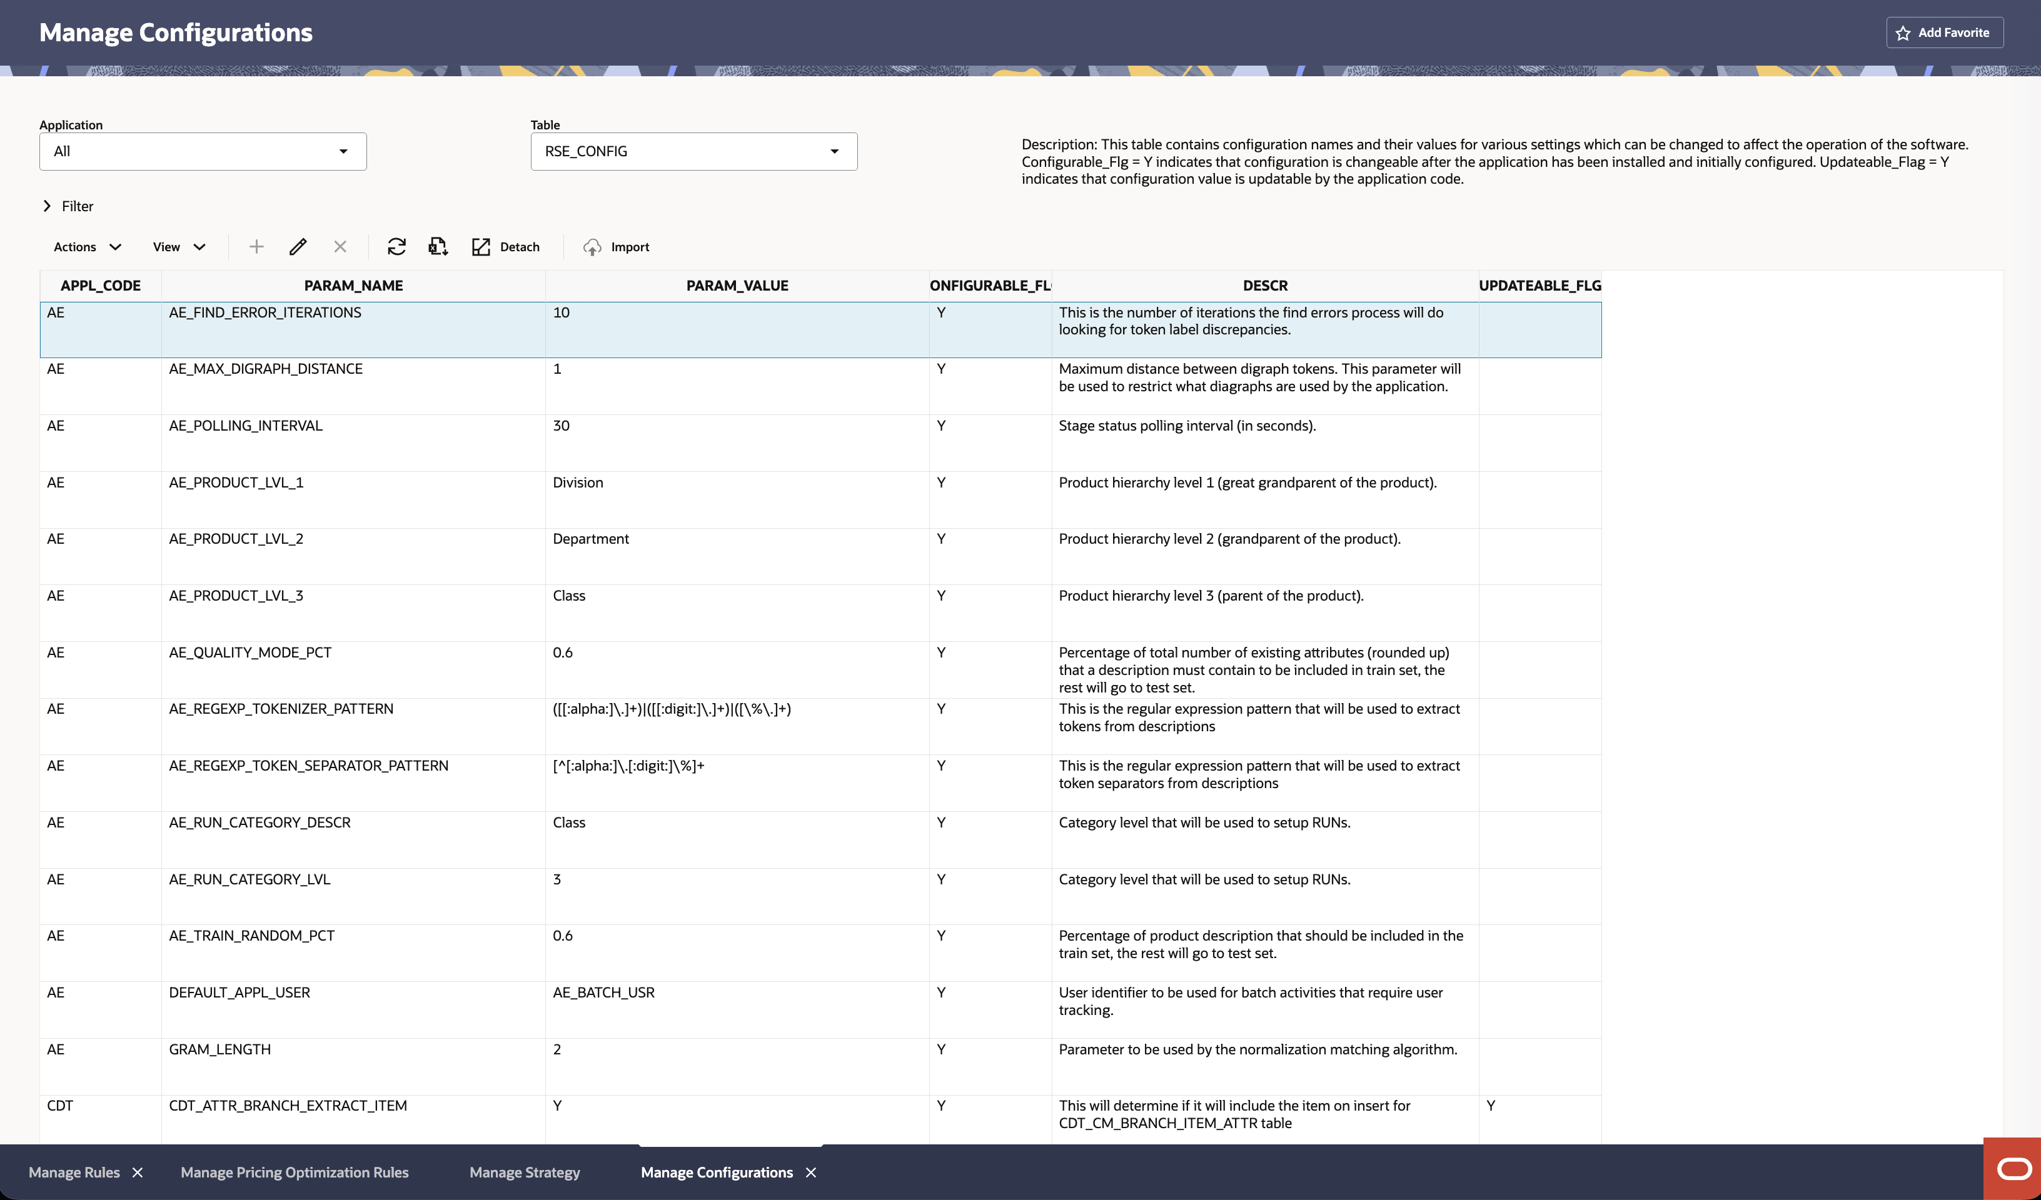Switch to Manage Rules tab
This screenshot has height=1200, width=2041.
click(x=74, y=1172)
